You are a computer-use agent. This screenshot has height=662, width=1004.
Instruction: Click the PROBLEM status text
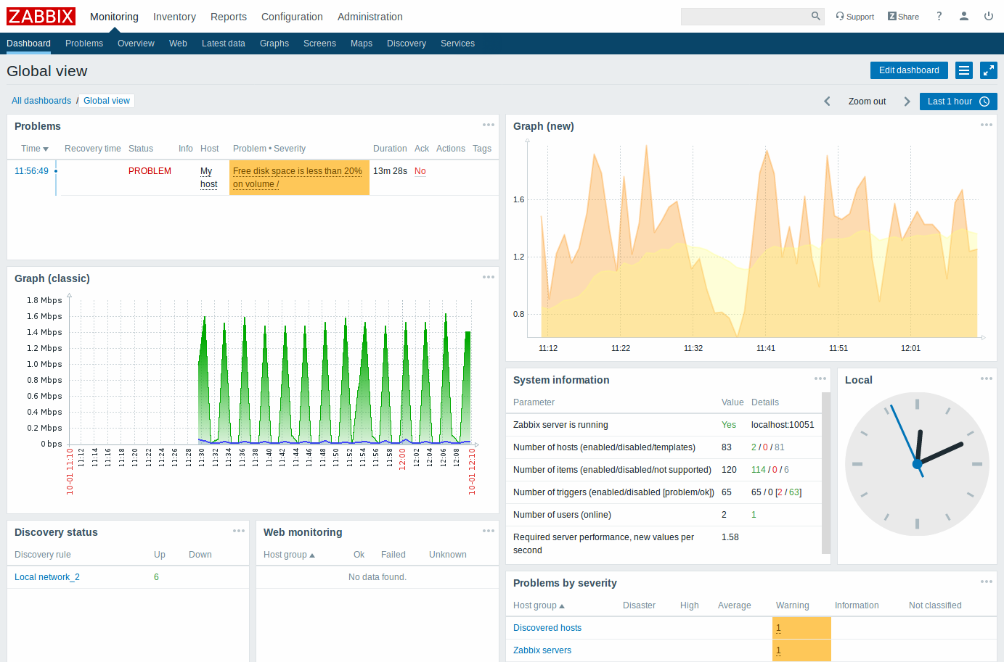pos(150,171)
